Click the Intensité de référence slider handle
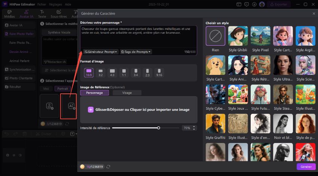318x176 pixels. point(159,128)
